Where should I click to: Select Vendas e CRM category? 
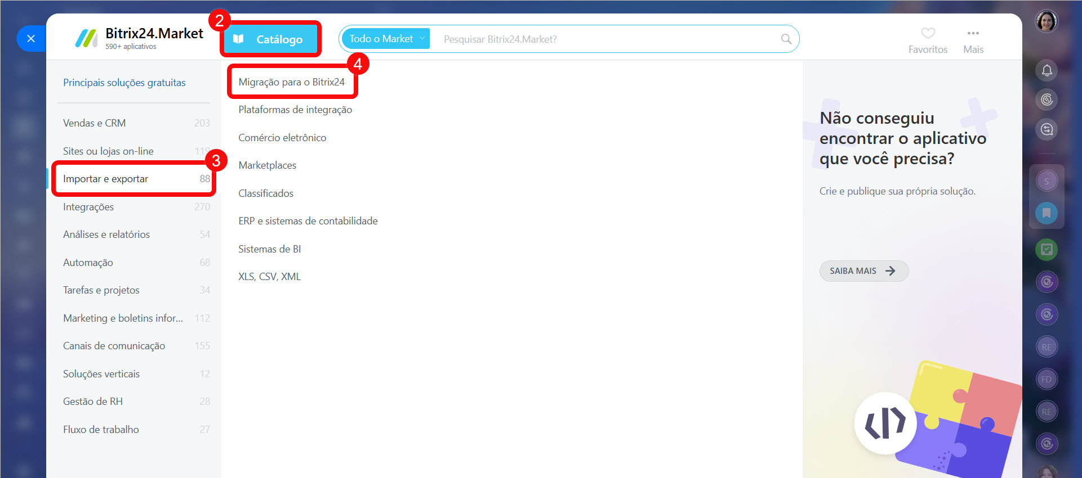(x=136, y=123)
